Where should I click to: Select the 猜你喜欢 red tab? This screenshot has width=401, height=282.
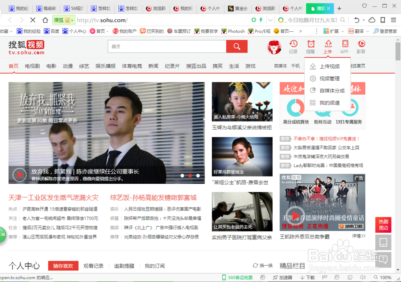pos(63,266)
